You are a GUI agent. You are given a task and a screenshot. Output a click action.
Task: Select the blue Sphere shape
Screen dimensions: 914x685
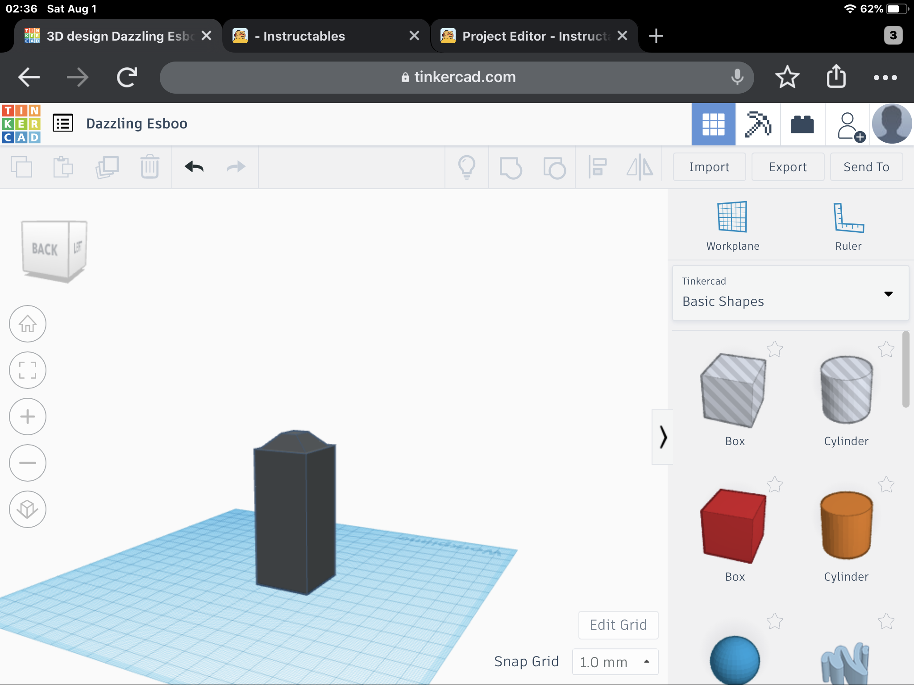pos(735,660)
